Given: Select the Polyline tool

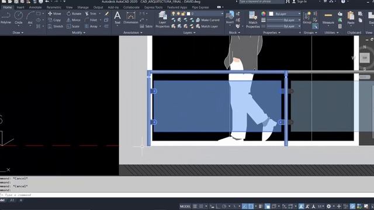Looking at the screenshot, I should [6, 18].
